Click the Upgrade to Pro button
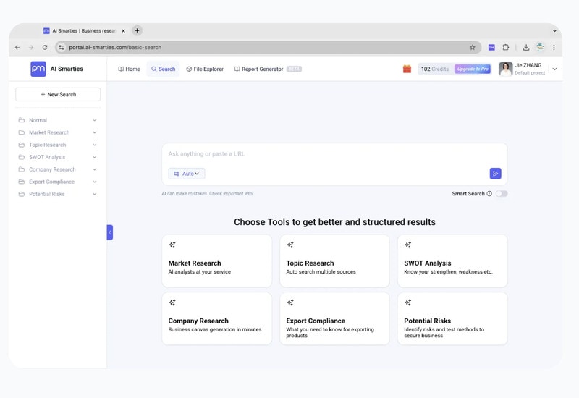Viewport: 579px width, 398px height. pos(473,69)
